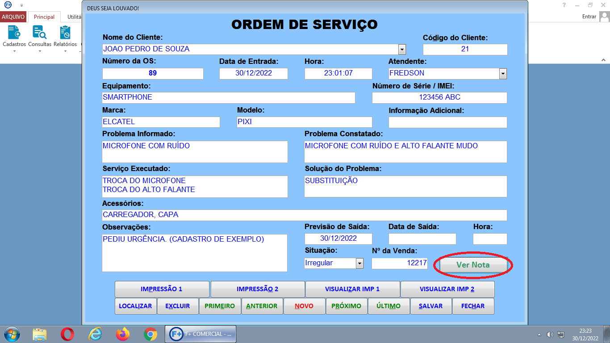610x343 pixels.
Task: Open the ARQUIVO file tab
Action: click(x=13, y=17)
